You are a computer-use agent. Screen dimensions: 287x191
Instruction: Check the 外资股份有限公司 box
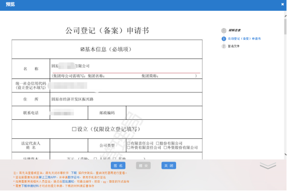tap(165, 148)
